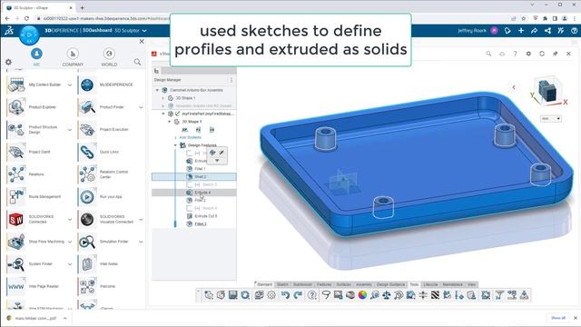The height and width of the screenshot is (327, 581).
Task: Click the view orientation cube
Action: coord(547,90)
